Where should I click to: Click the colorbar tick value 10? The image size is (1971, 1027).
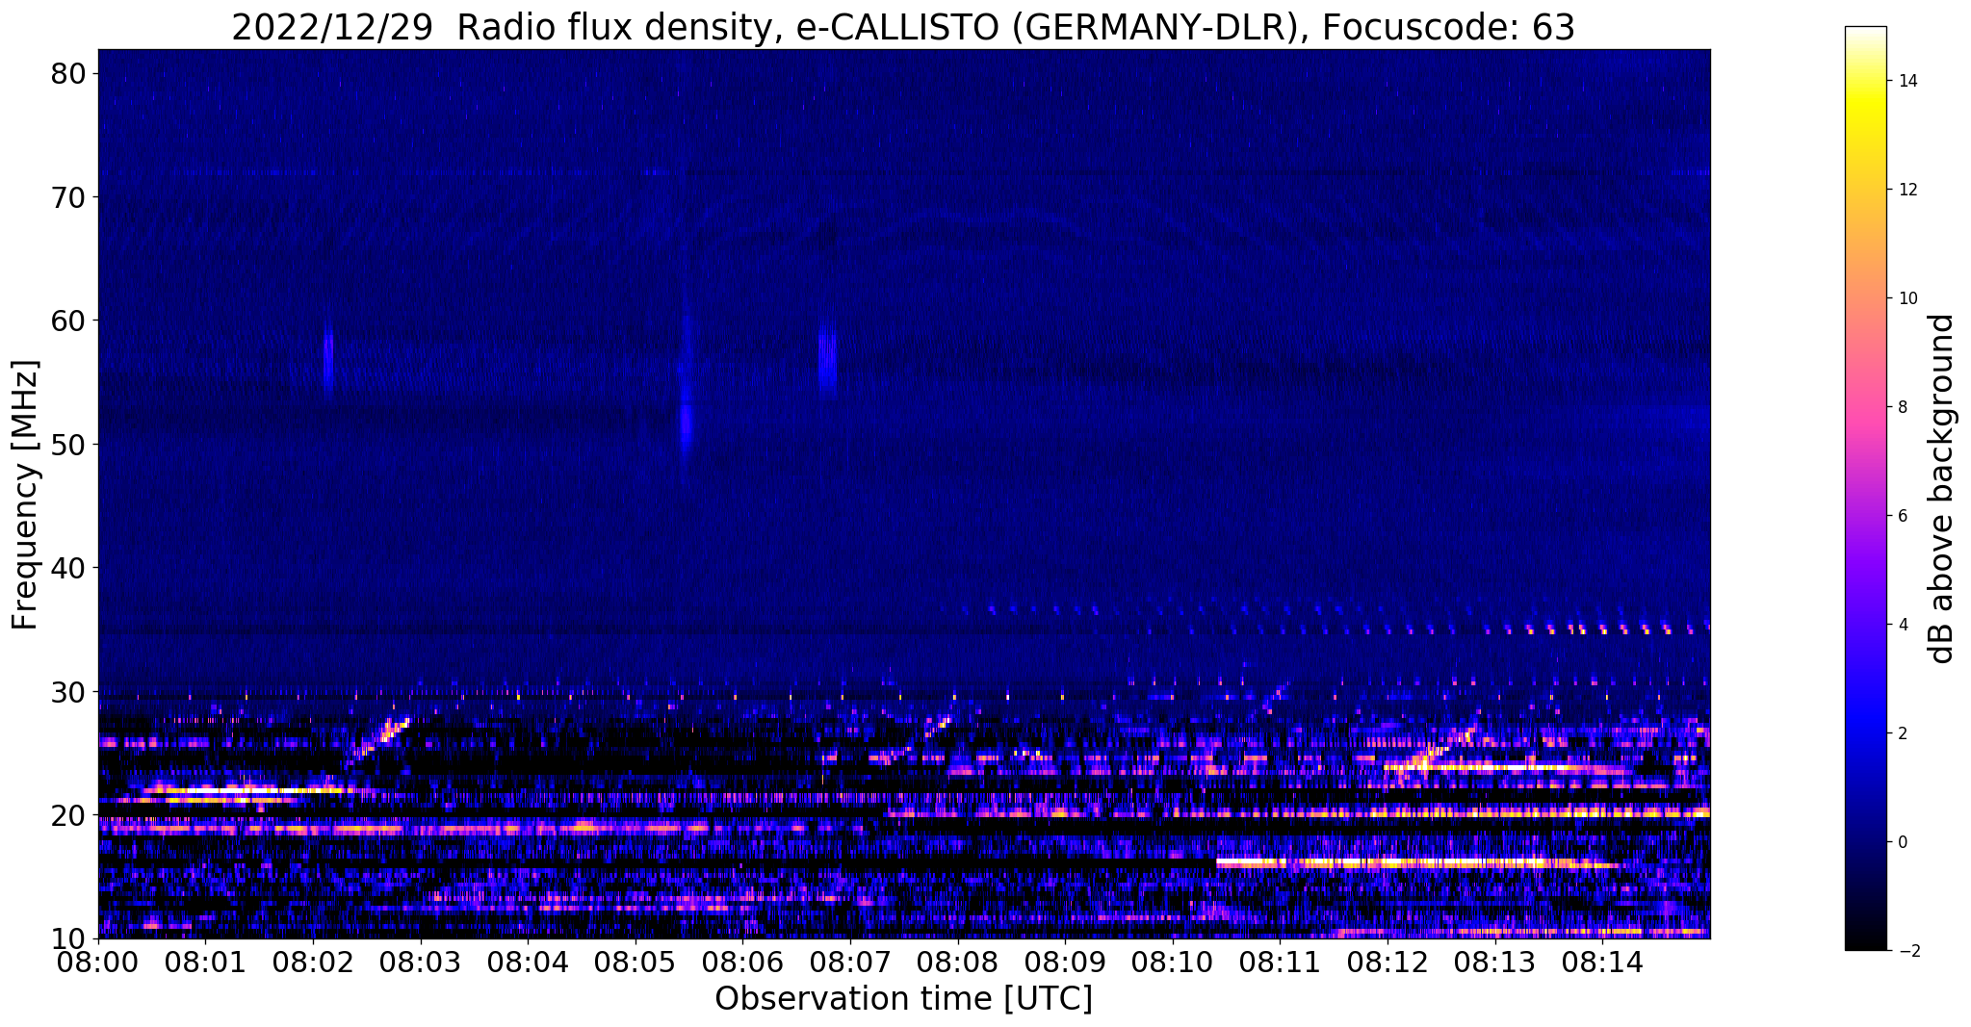click(x=1906, y=298)
